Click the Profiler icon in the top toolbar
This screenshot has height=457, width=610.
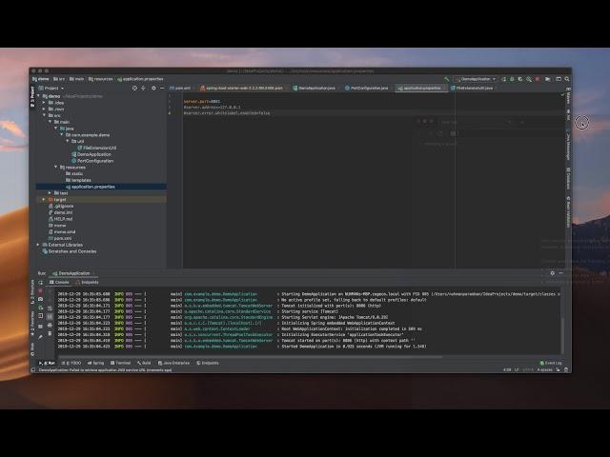(x=529, y=79)
